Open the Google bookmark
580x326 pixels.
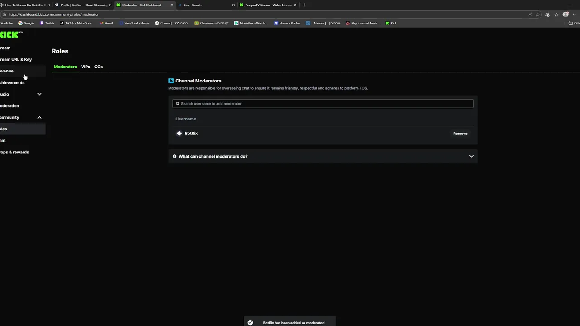[26, 23]
